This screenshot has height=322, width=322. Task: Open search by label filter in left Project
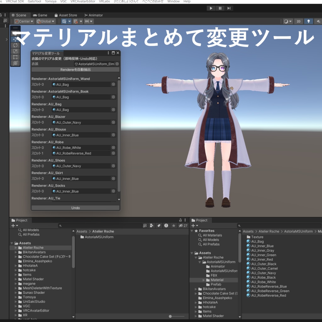[159, 226]
